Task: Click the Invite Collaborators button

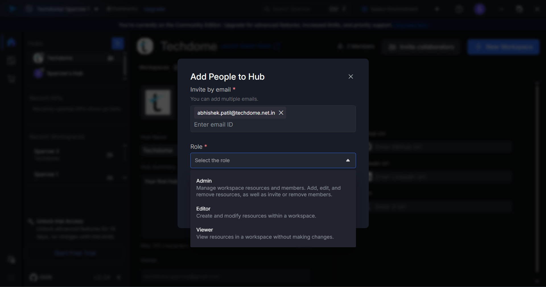Action: point(422,47)
